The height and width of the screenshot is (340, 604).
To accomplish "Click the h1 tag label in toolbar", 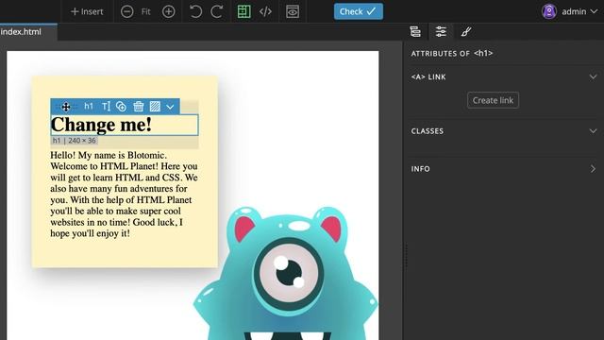I will pos(89,107).
